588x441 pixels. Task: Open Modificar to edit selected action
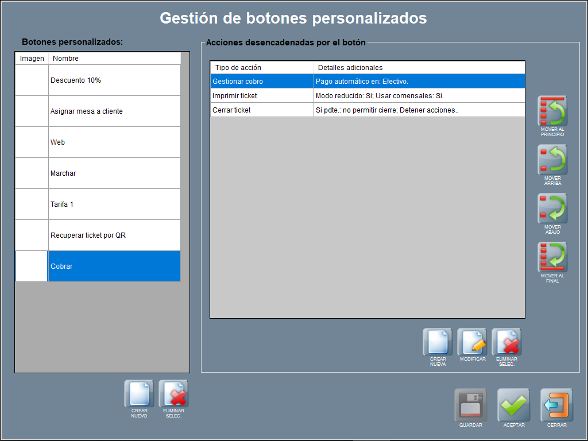click(x=472, y=343)
